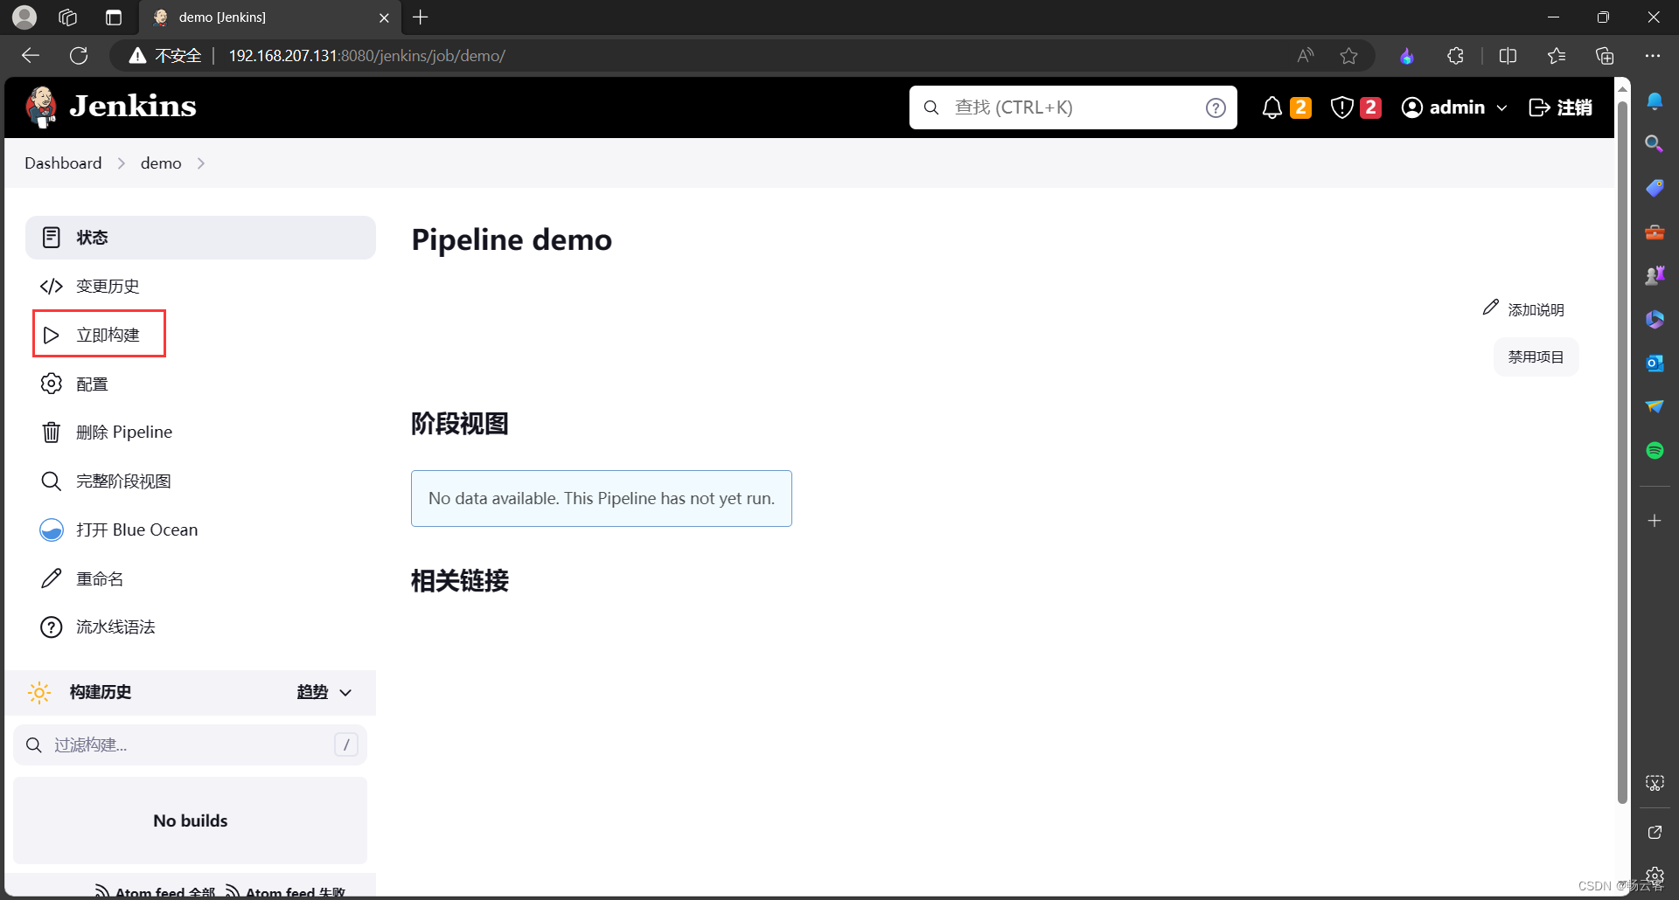Select the demo [Jenkins] browser tab
Image resolution: width=1679 pixels, height=900 pixels.
point(270,17)
